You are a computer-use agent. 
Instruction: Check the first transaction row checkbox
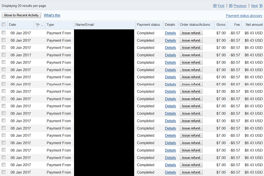coord(4,33)
